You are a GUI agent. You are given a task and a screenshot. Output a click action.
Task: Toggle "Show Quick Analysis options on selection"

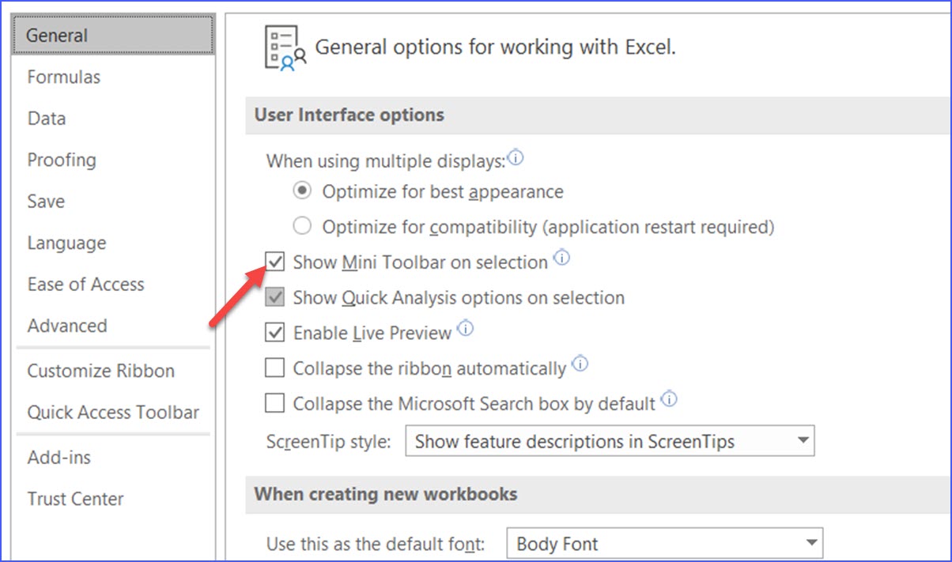click(x=274, y=297)
